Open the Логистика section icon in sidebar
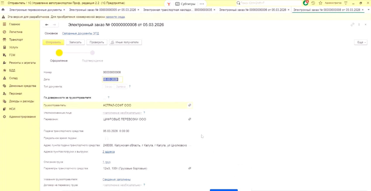 pos(4,32)
